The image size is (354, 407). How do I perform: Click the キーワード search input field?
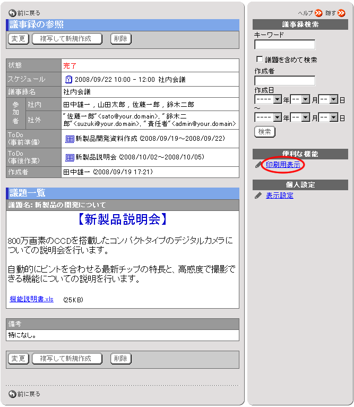[284, 45]
